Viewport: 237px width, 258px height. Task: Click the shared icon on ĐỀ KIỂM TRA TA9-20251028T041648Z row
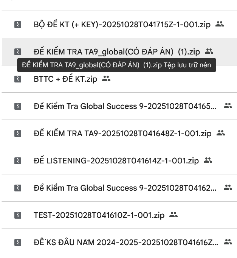point(221,133)
